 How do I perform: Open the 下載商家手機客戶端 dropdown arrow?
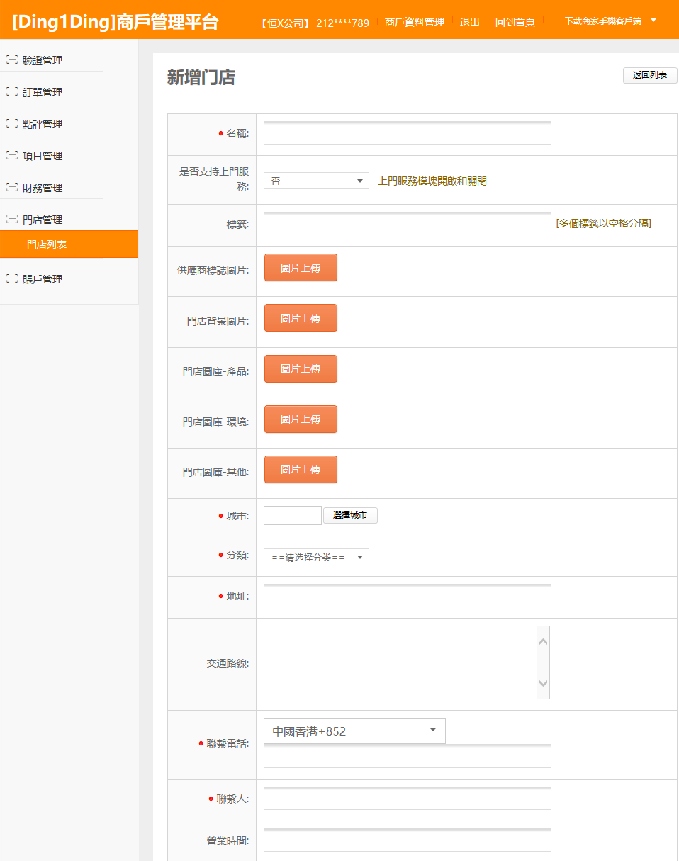[x=653, y=21]
